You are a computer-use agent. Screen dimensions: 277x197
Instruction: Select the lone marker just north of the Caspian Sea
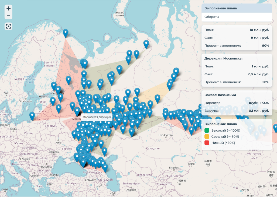(x=104, y=152)
